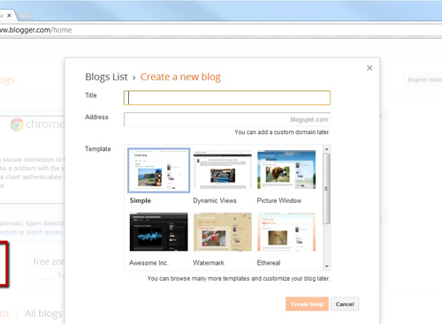The width and height of the screenshot is (442, 324).
Task: Click the template list scrollbar thumb
Action: pos(326,189)
